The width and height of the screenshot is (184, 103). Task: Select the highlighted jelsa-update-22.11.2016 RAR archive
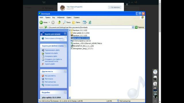(80, 38)
